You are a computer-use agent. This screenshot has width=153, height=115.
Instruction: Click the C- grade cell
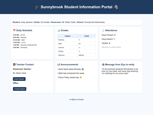click(87, 47)
